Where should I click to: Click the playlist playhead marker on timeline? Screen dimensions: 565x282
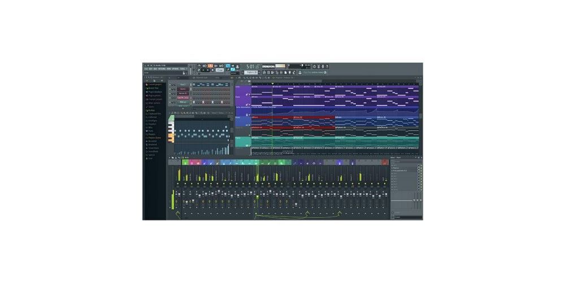pyautogui.click(x=272, y=84)
